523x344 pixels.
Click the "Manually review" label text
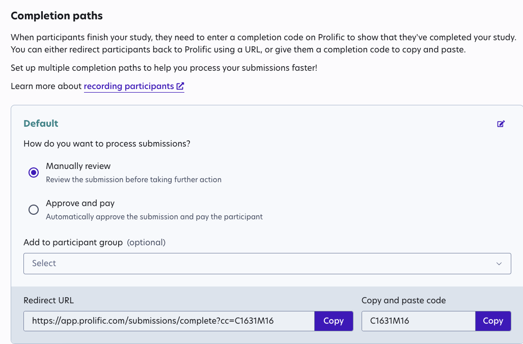[x=78, y=166]
